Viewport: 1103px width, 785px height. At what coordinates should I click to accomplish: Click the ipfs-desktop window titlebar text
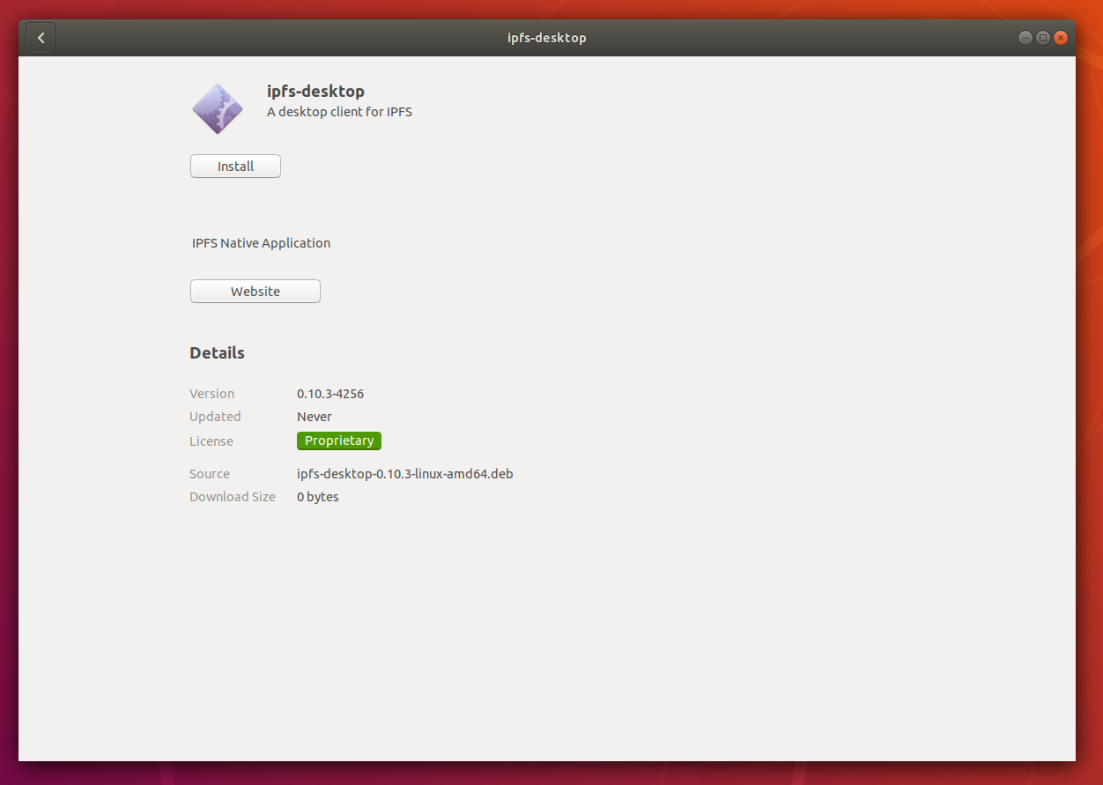(546, 37)
